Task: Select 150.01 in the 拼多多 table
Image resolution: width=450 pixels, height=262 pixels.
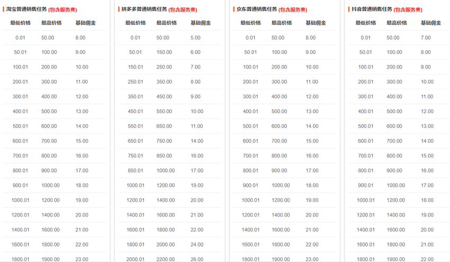Action: coord(136,67)
